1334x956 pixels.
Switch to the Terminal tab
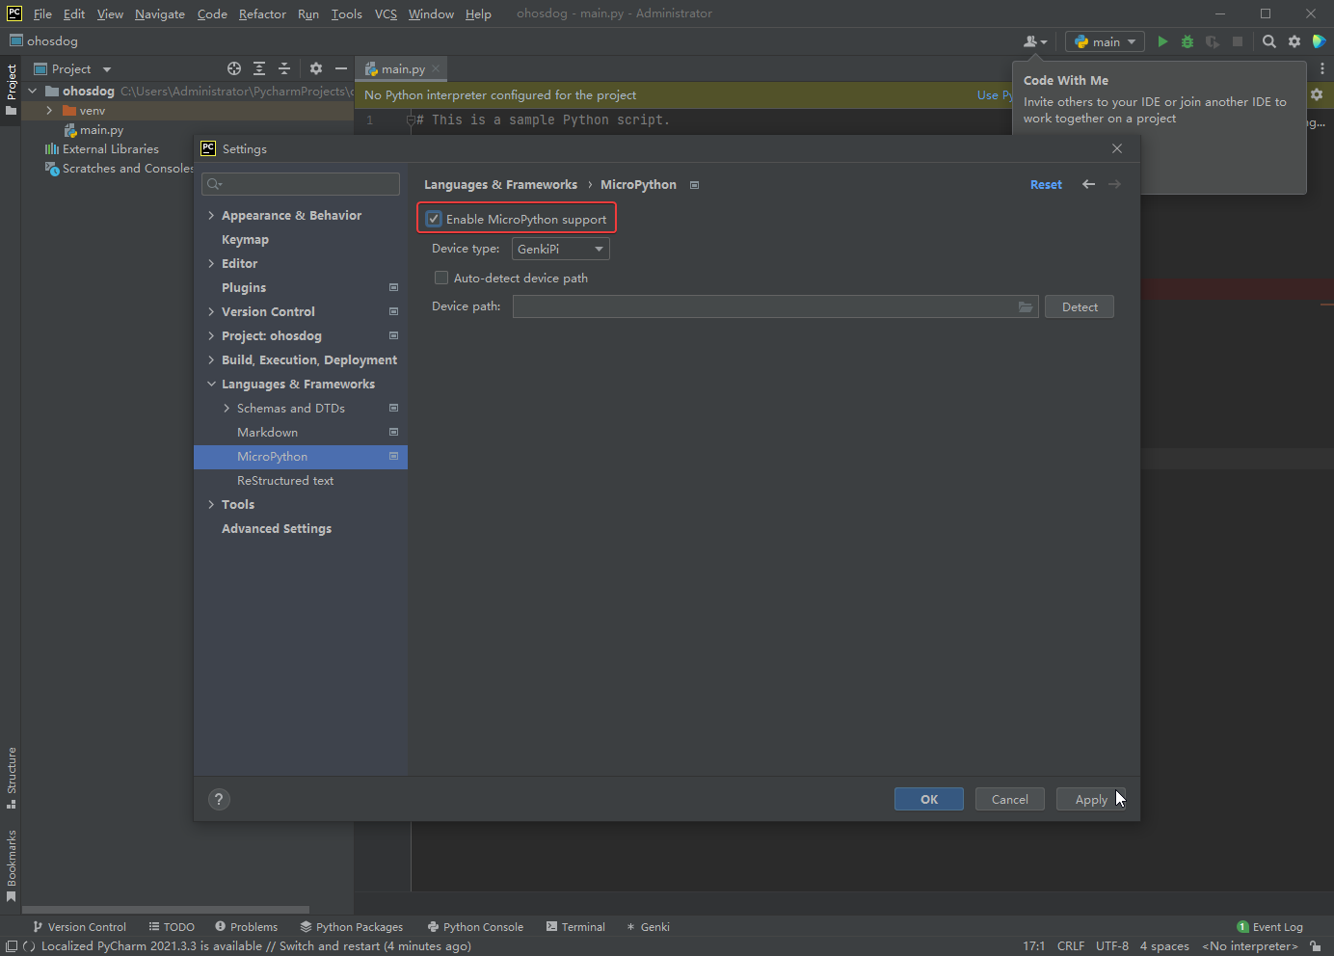coord(575,927)
